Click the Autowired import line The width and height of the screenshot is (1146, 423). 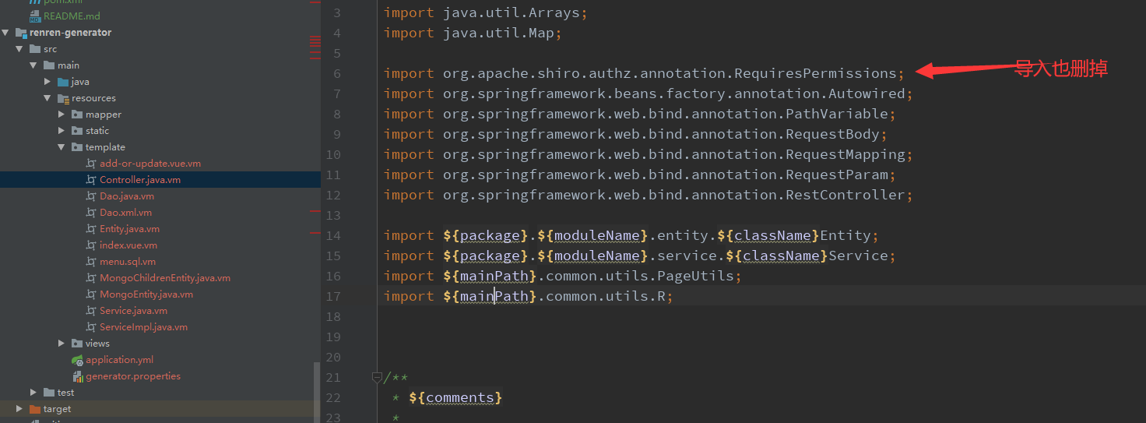(648, 93)
